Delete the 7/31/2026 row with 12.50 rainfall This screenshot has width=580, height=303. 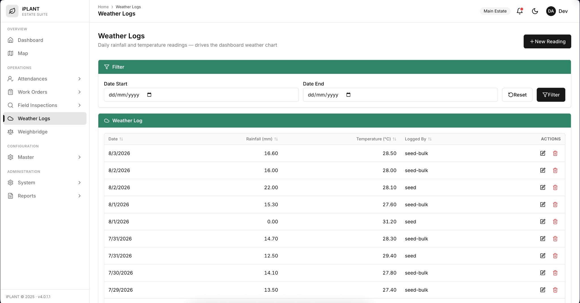(555, 256)
